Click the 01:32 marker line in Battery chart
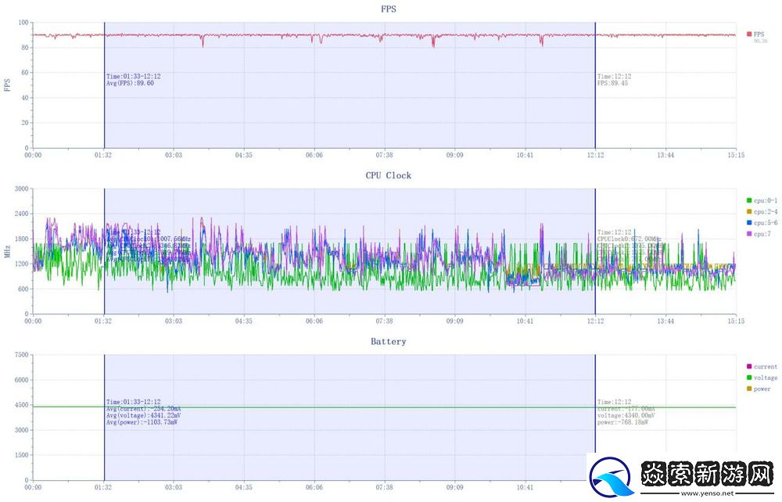Viewport: 782px width, 502px height. coord(104,446)
